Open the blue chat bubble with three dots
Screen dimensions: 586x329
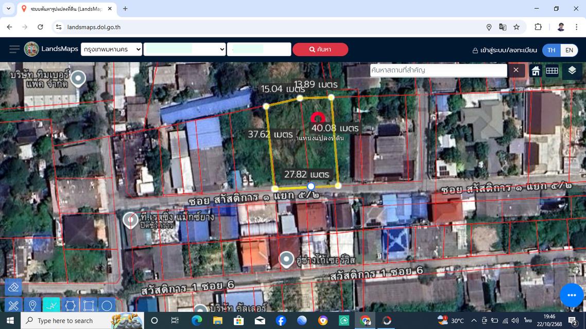point(571,295)
